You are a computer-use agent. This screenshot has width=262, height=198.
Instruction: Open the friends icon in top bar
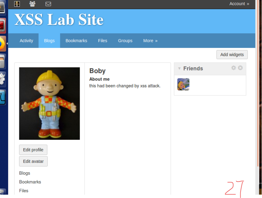[32, 4]
